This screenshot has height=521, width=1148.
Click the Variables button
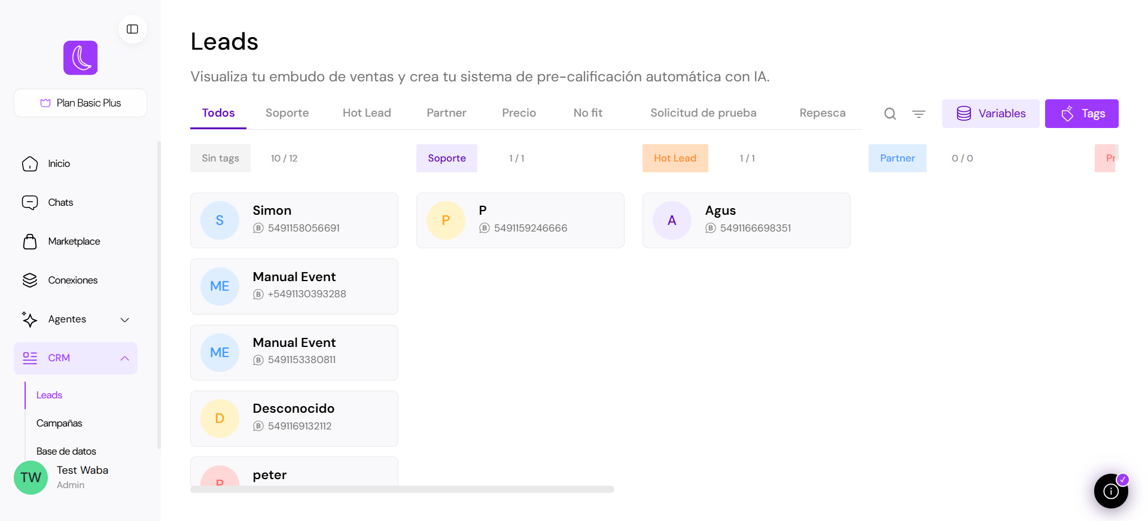[990, 114]
